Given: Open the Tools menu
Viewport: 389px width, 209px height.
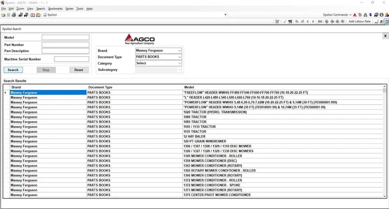Looking at the screenshot, I should [x=80, y=9].
